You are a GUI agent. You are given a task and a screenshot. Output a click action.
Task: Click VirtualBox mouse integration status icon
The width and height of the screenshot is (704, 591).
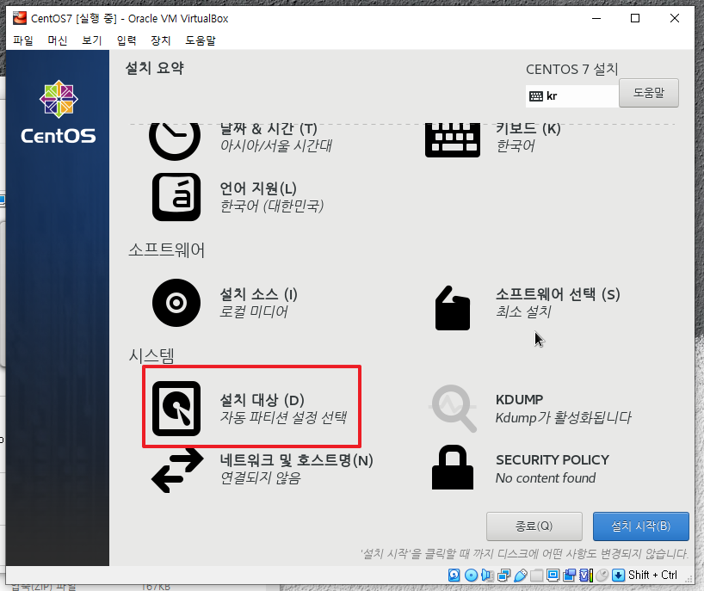pyautogui.click(x=602, y=576)
